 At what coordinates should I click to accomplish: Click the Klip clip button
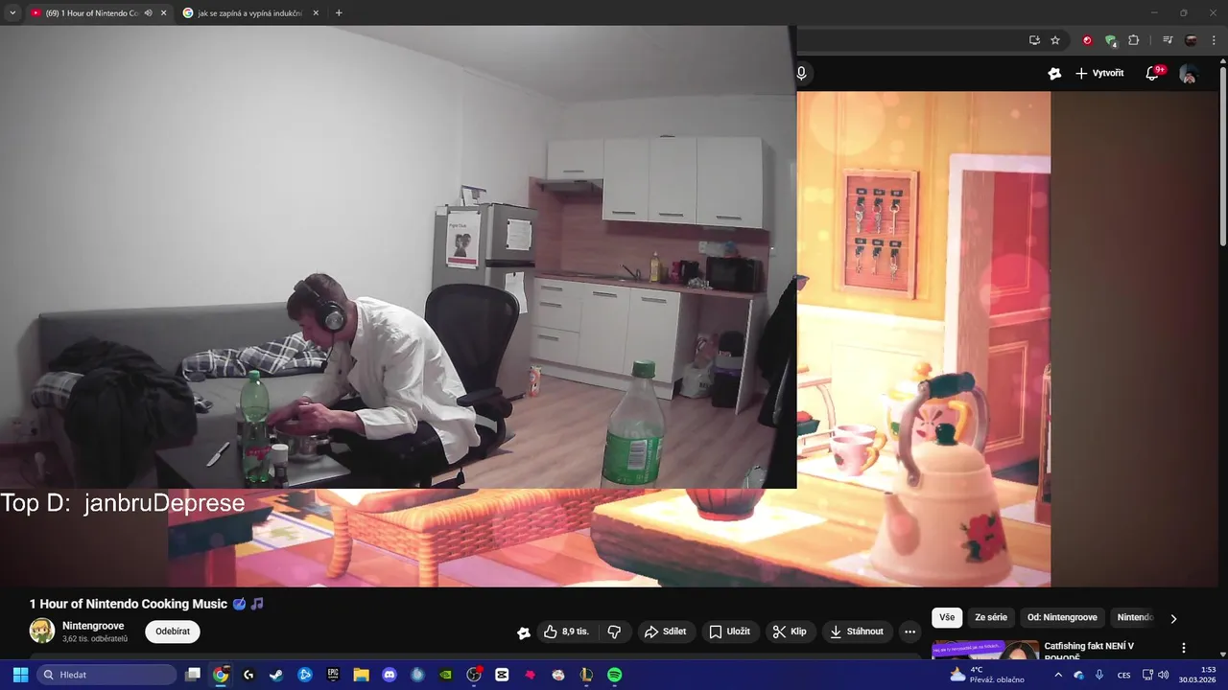point(790,632)
